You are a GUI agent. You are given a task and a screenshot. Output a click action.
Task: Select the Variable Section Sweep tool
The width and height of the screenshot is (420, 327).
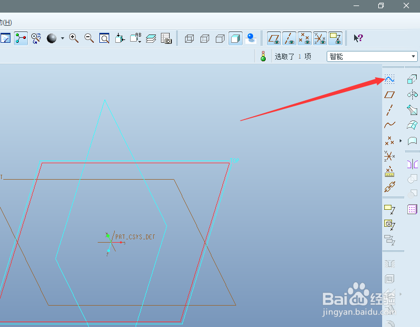click(x=412, y=110)
